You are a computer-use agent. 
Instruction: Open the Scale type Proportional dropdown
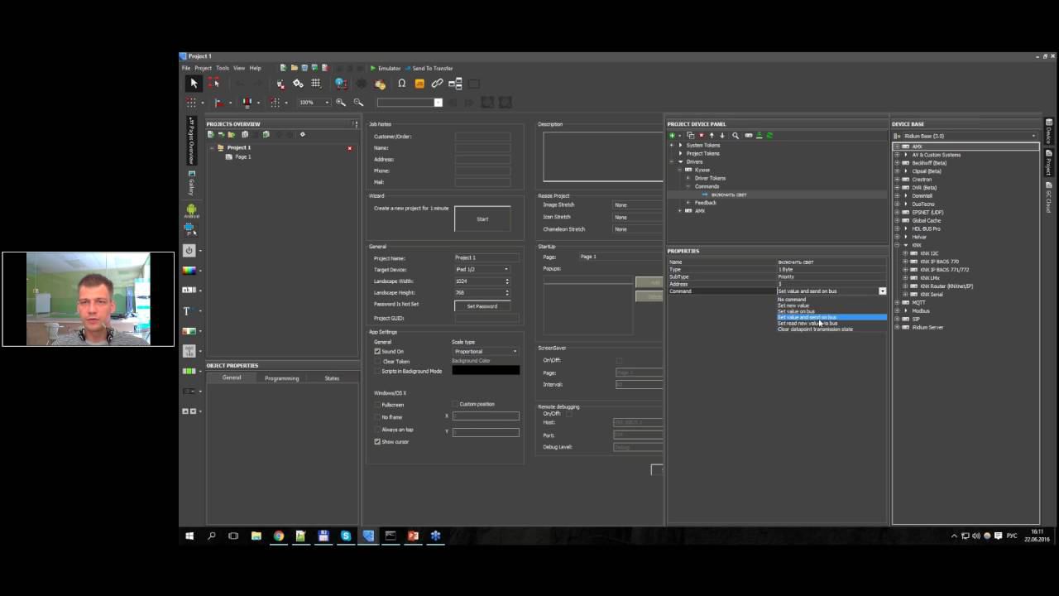(486, 352)
